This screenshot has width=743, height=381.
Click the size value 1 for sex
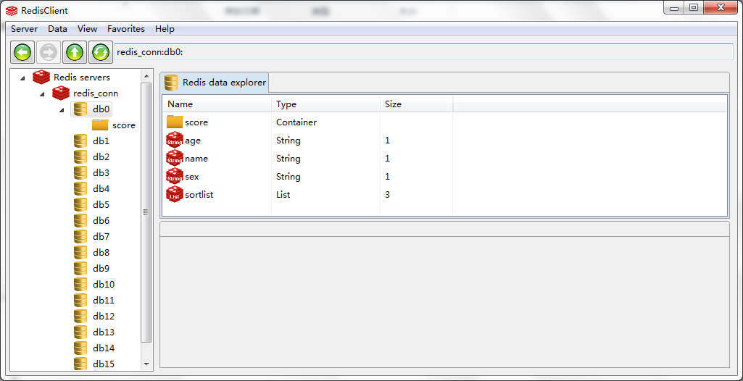click(x=388, y=177)
